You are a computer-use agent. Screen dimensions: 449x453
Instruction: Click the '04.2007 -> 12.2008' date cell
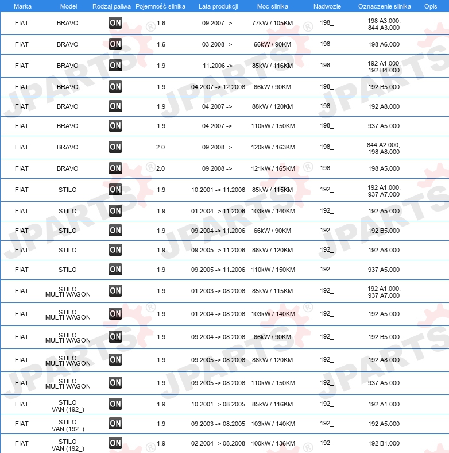click(218, 87)
